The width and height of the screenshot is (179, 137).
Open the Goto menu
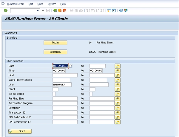[x=40, y=4]
